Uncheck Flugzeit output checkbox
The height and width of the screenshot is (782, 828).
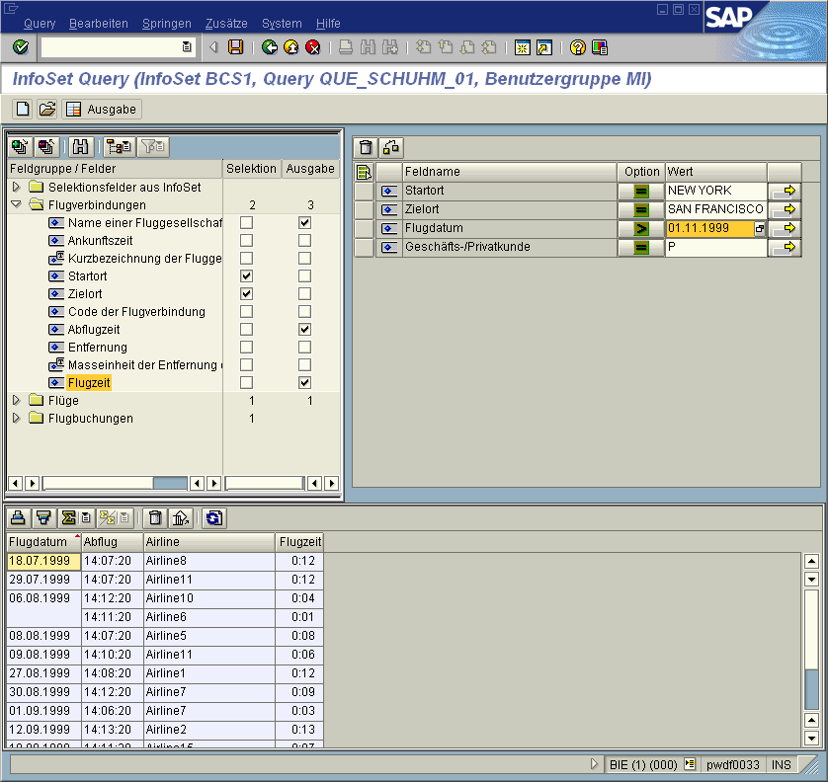[304, 383]
